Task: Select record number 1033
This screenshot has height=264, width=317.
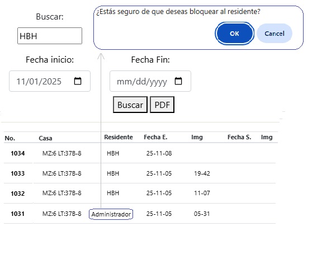Action: click(x=18, y=173)
